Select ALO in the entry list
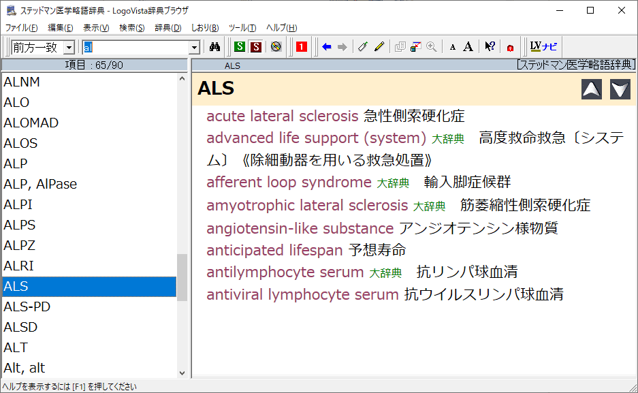 tap(89, 102)
